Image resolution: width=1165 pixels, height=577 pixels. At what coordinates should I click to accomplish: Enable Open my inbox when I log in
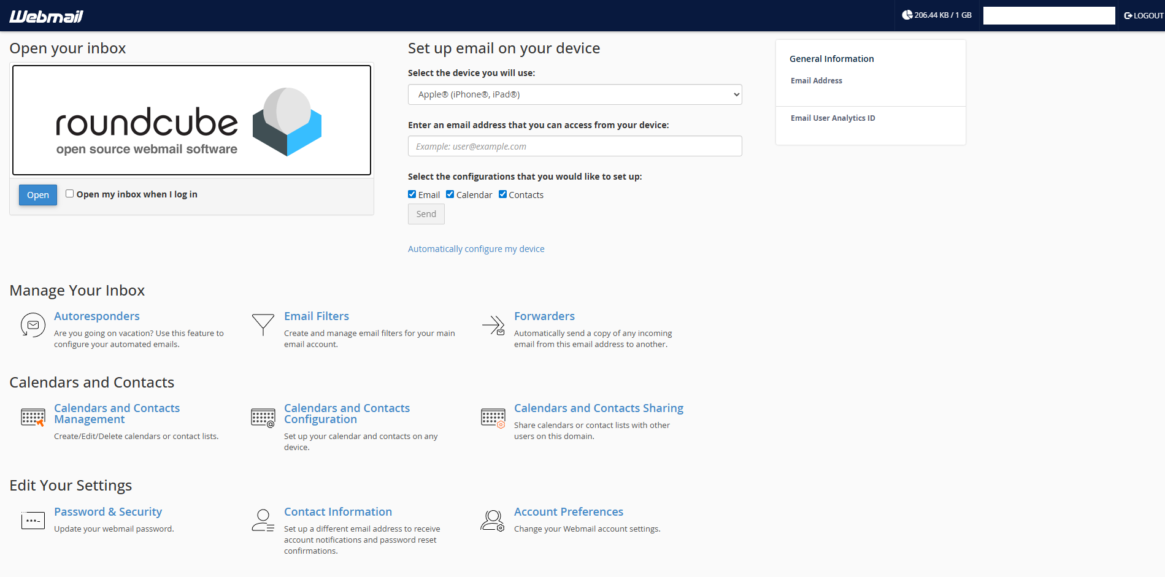(70, 194)
